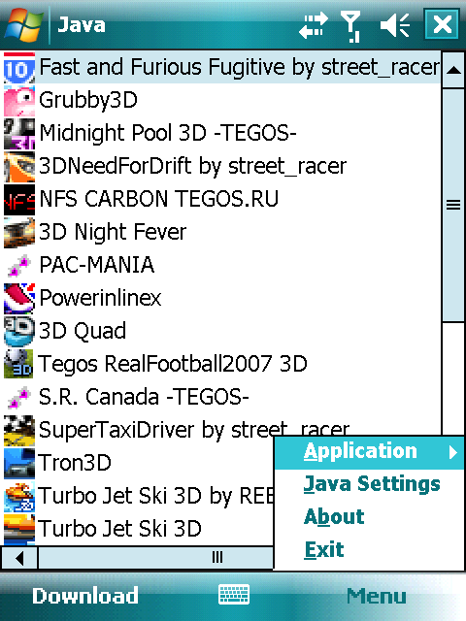Select the 3D Night Fever entry
Screen dimensions: 466x621
113,232
